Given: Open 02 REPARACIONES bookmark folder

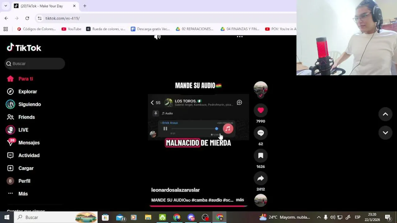Looking at the screenshot, I should [x=194, y=29].
